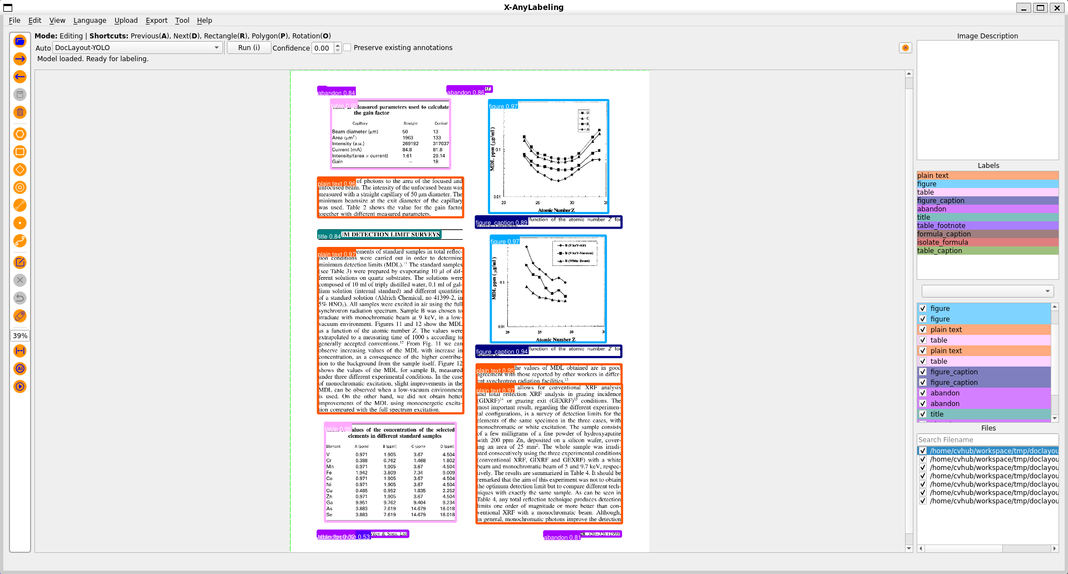The height and width of the screenshot is (574, 1068).
Task: Uncheck the plain text checkbox below the two figures
Action: point(923,329)
